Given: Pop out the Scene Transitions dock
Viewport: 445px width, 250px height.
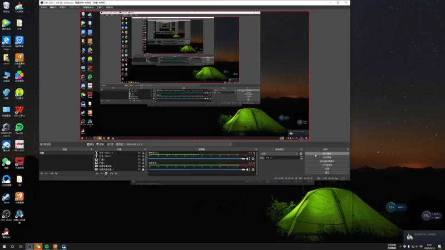Looking at the screenshot, I should click(301, 149).
